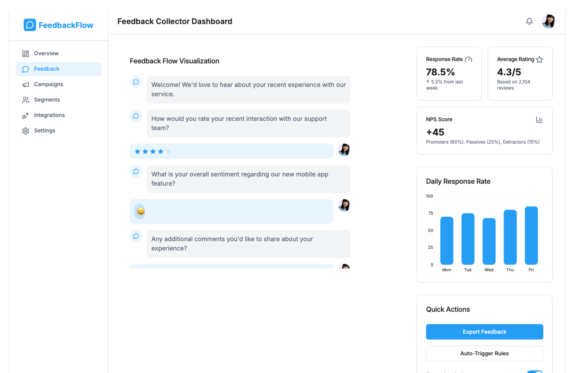The height and width of the screenshot is (373, 574).
Task: Click the Export Feedback button
Action: (x=484, y=332)
